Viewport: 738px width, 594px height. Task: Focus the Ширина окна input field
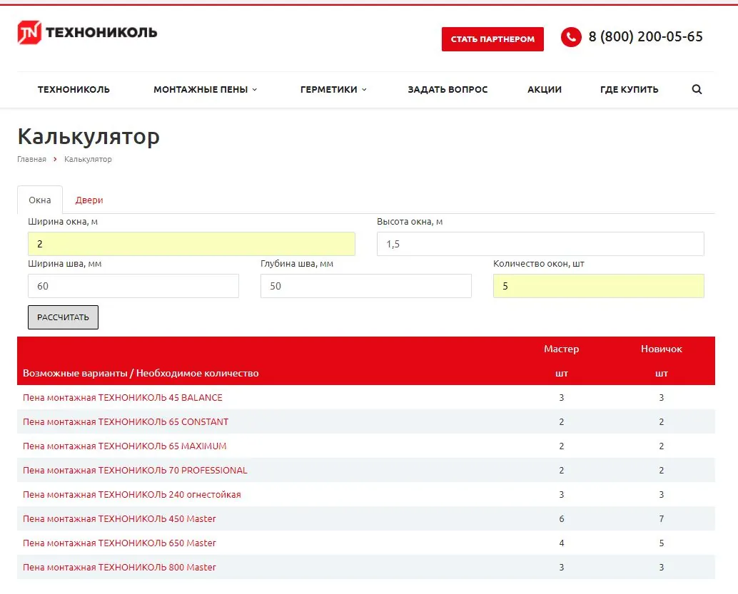[191, 244]
